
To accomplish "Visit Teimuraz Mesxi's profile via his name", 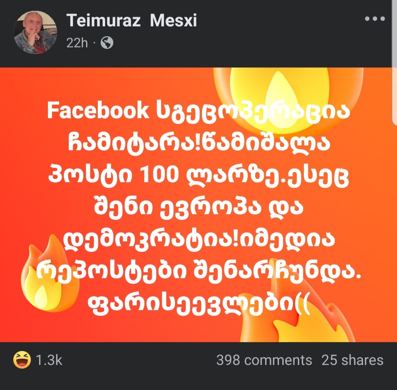I will tap(132, 21).
